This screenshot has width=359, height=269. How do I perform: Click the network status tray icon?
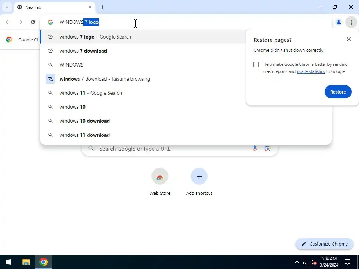(305, 262)
